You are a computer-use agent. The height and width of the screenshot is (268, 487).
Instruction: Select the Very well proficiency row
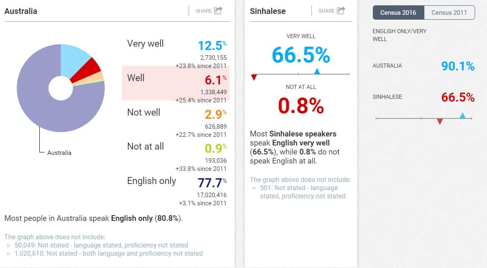[176, 49]
